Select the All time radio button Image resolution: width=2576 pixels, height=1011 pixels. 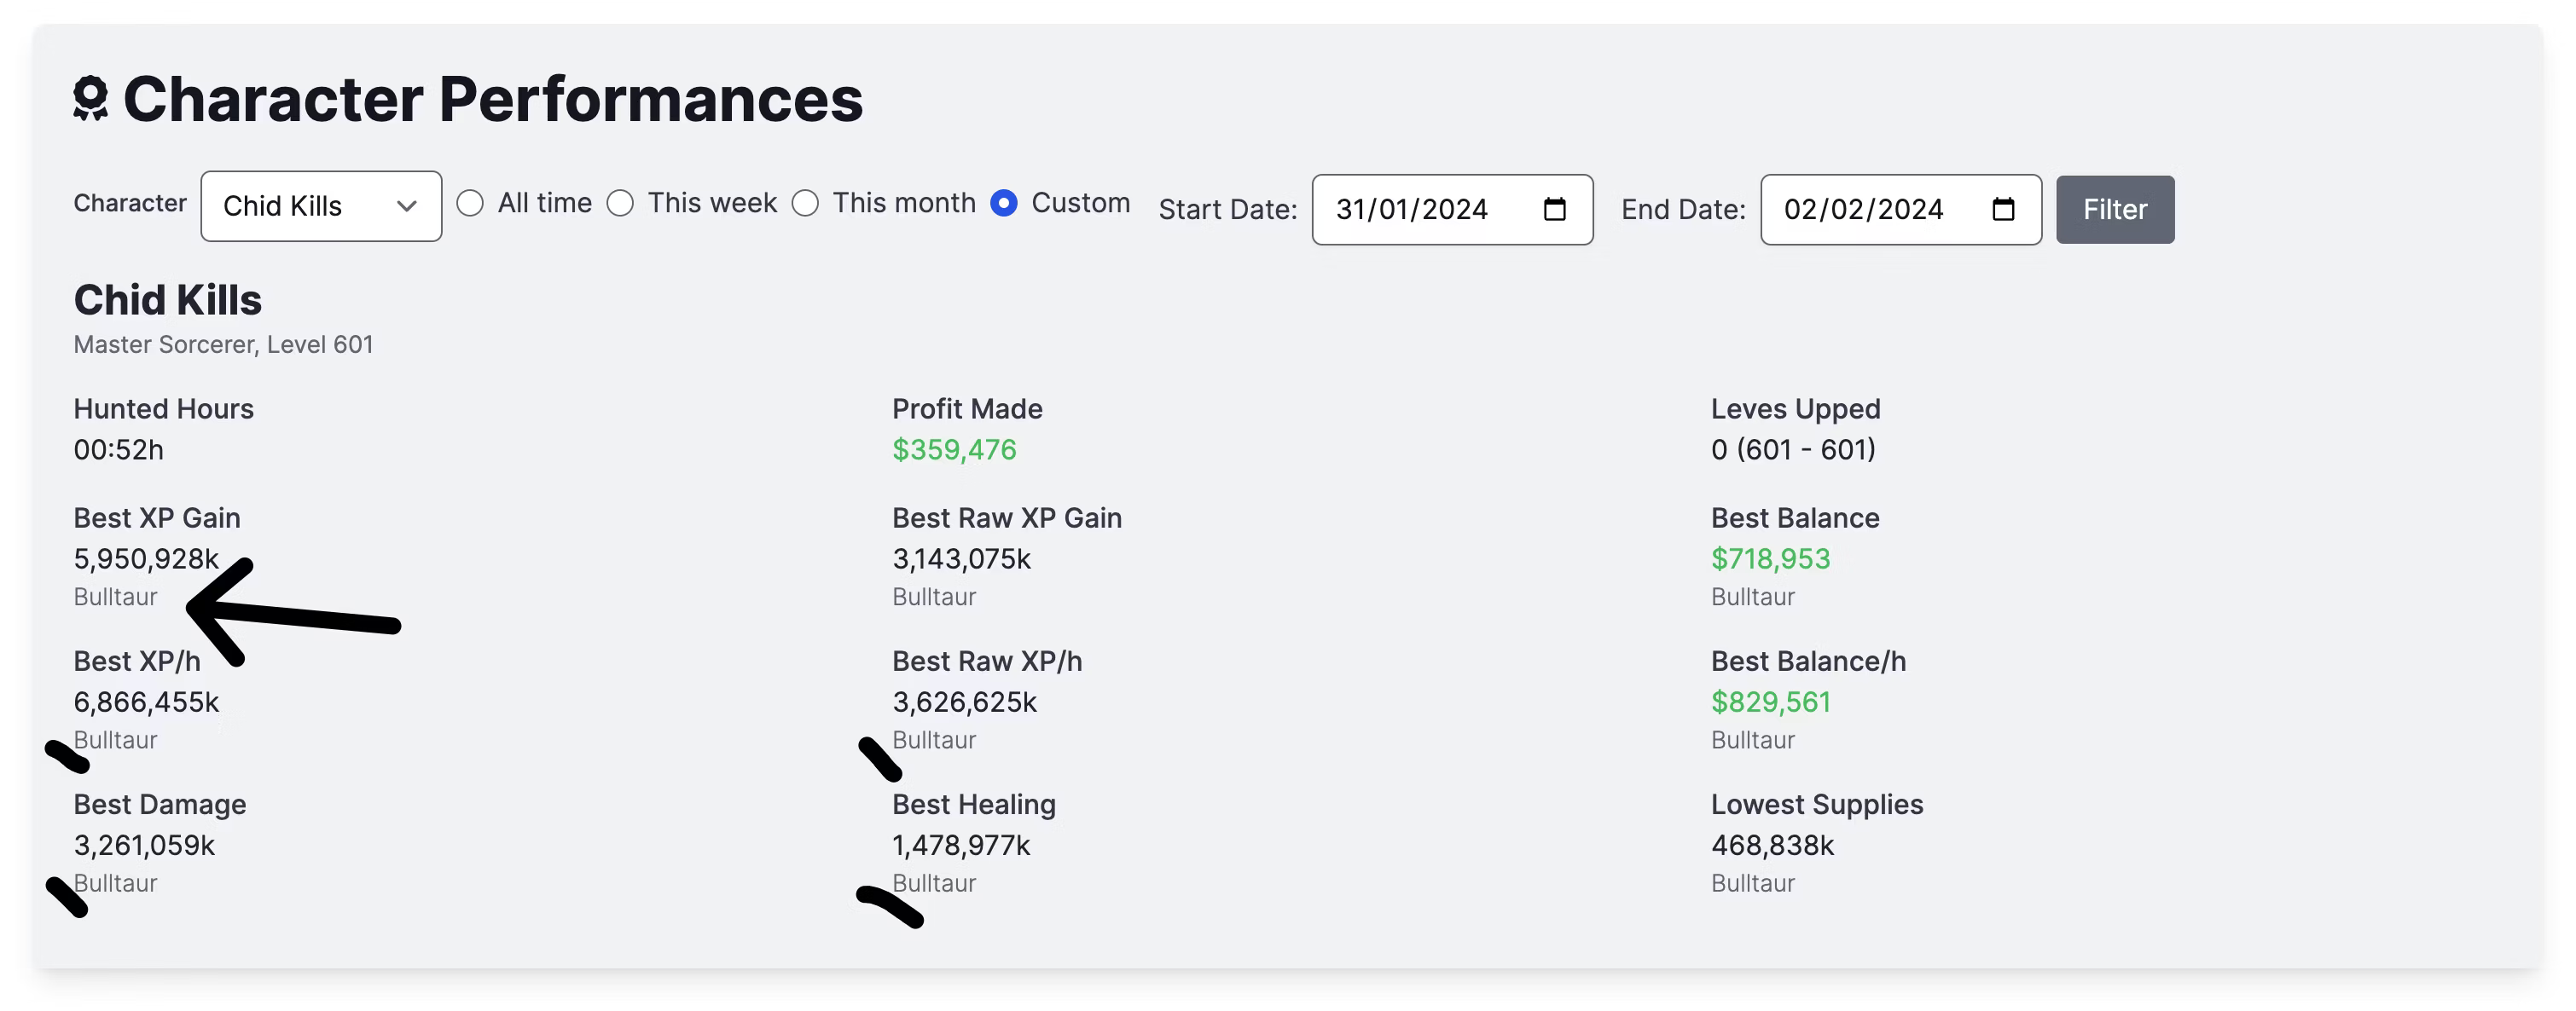[470, 204]
